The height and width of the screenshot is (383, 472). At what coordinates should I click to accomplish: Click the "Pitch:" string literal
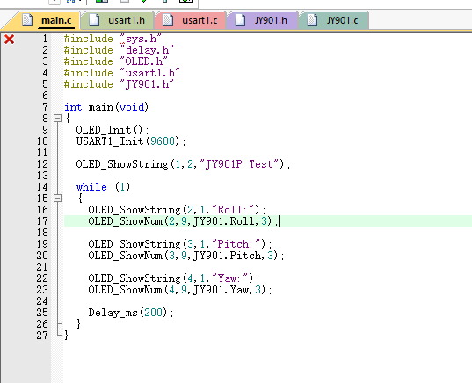[236, 244]
